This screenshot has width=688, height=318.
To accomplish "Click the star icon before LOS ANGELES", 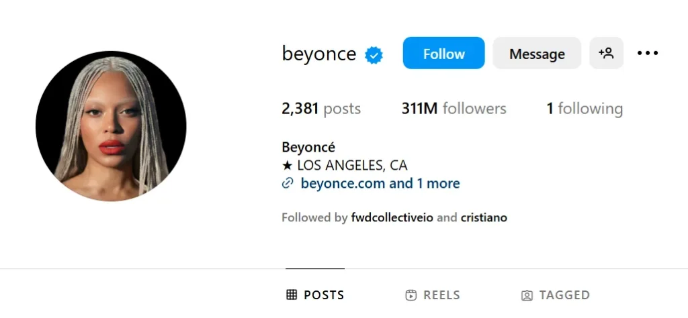I will pyautogui.click(x=287, y=165).
